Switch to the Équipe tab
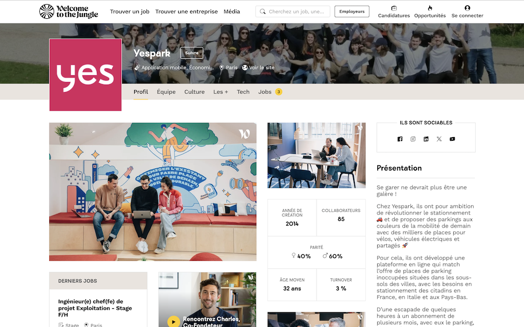Image resolution: width=524 pixels, height=327 pixels. pyautogui.click(x=166, y=92)
